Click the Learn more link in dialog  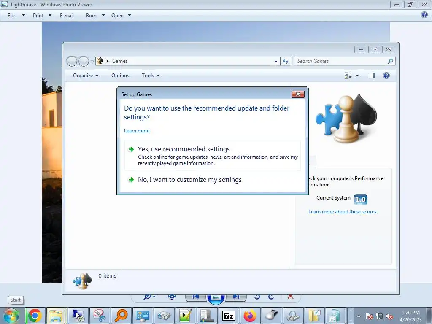tap(137, 131)
